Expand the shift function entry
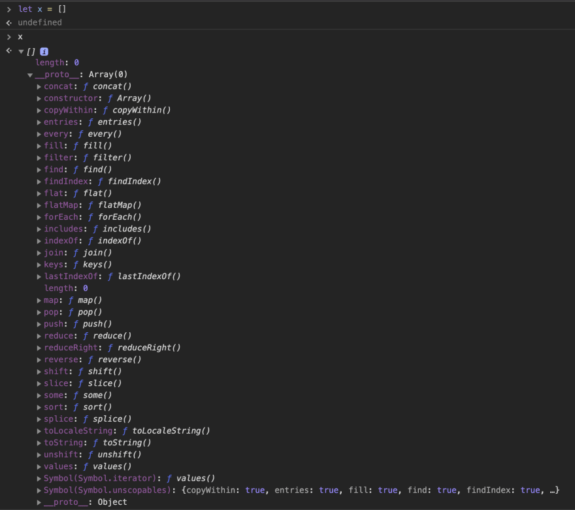This screenshot has height=510, width=575. 39,371
